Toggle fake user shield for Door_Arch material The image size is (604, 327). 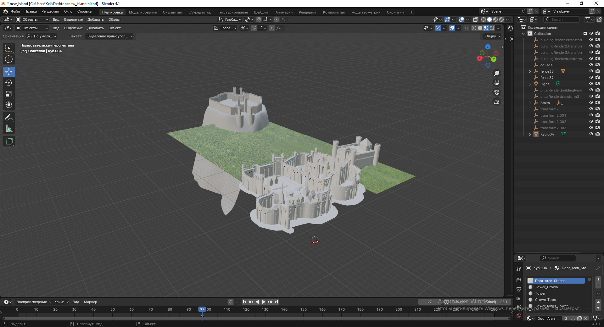point(573,319)
